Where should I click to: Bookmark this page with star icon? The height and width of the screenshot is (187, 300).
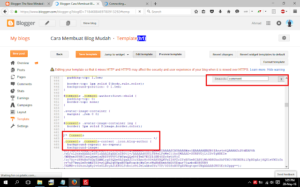click(196, 12)
